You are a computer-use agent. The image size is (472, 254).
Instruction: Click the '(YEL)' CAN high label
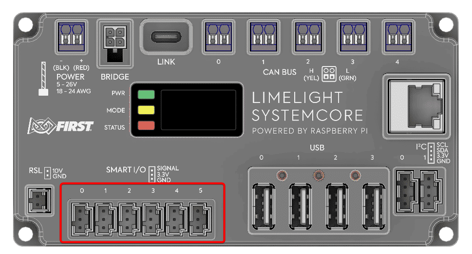pos(311,78)
